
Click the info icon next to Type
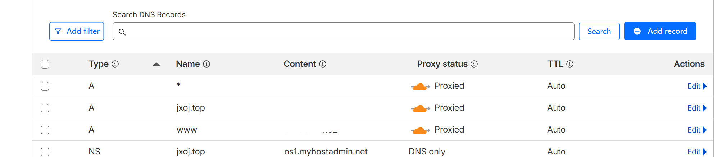[115, 64]
